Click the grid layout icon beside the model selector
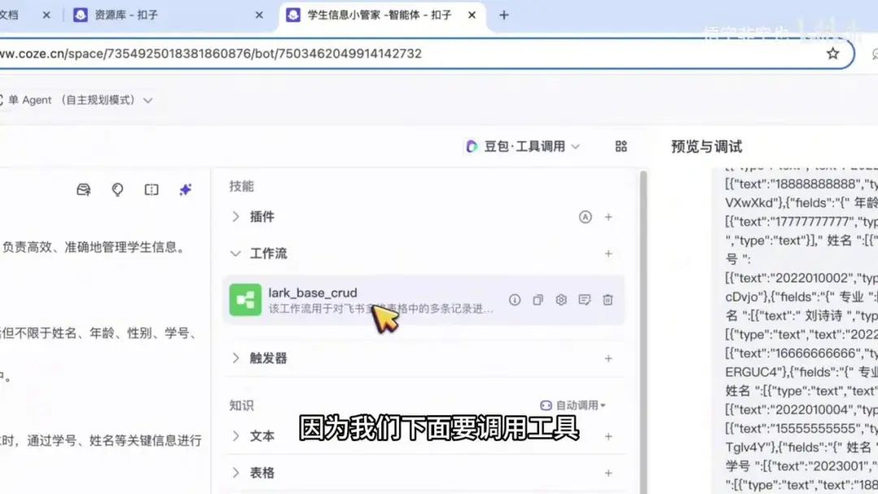The width and height of the screenshot is (878, 494). pos(621,146)
